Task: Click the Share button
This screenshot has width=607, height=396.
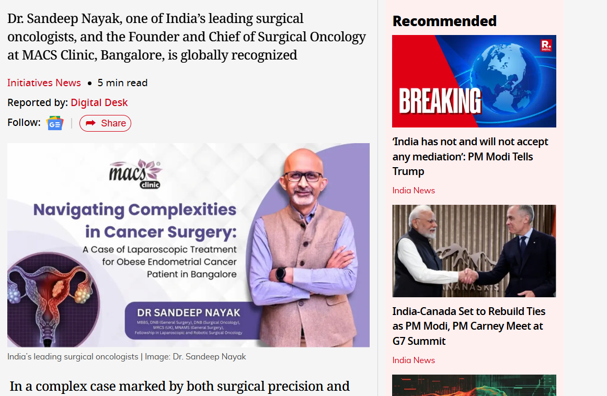Action: tap(105, 123)
